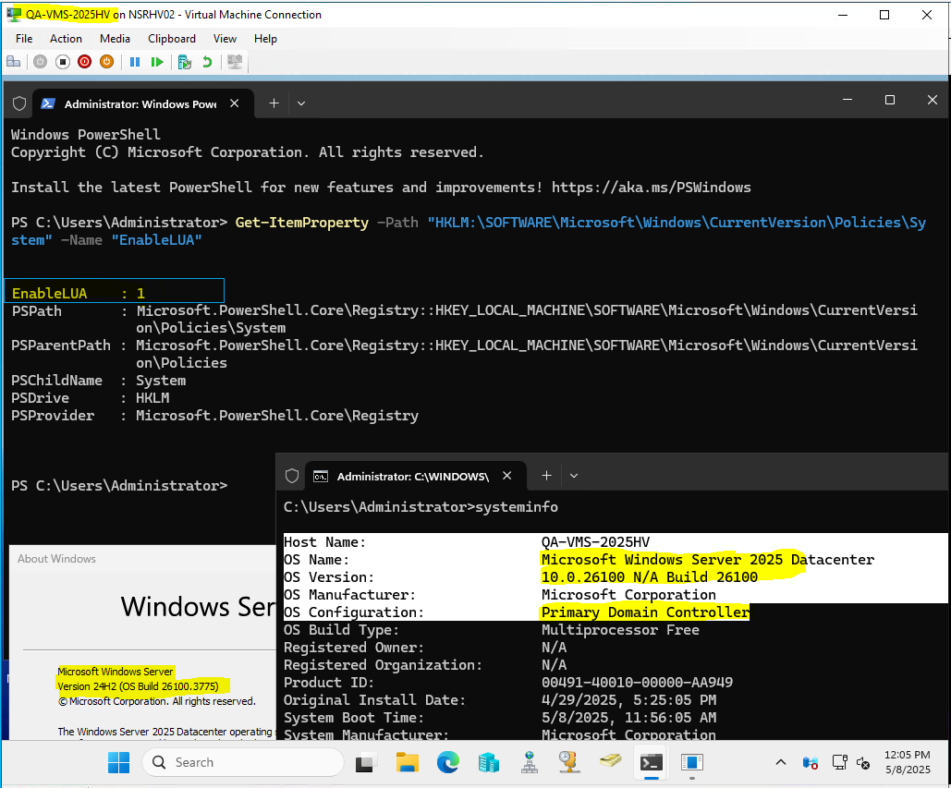Open Task View from the taskbar

coord(366,762)
